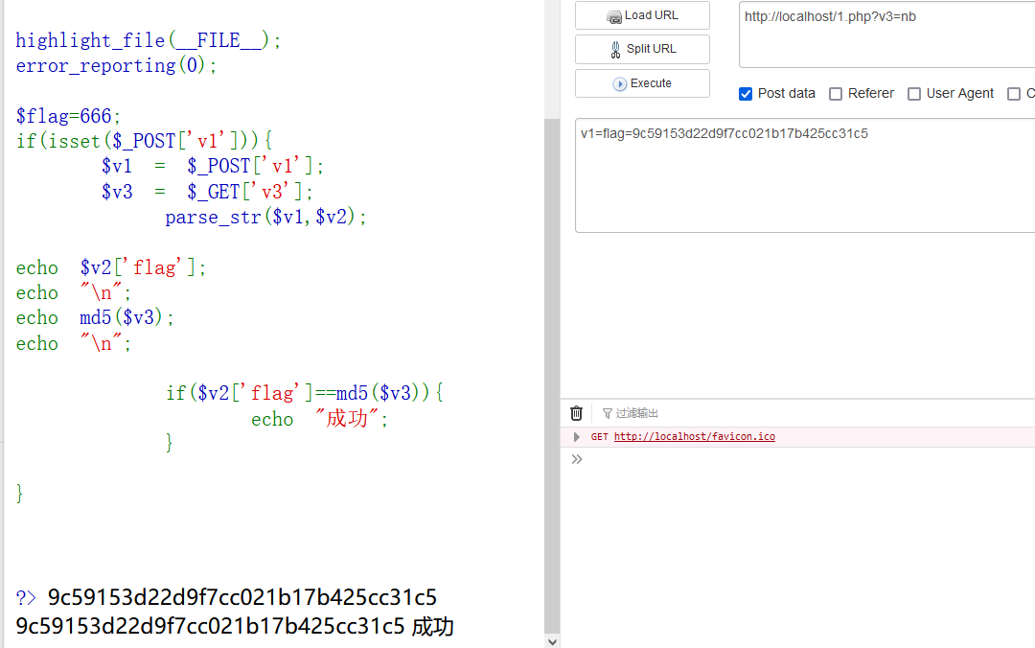Click the parse_str($v1,$v2) code line
Viewport: 1035px width, 648px height.
pyautogui.click(x=265, y=217)
